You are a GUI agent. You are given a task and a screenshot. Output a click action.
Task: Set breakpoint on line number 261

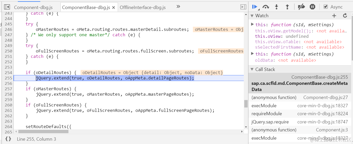pyautogui.click(x=8, y=110)
